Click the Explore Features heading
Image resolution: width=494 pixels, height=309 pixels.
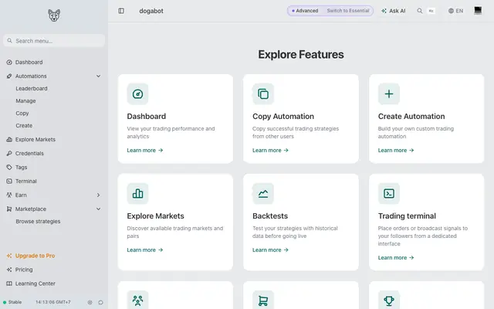click(x=301, y=55)
